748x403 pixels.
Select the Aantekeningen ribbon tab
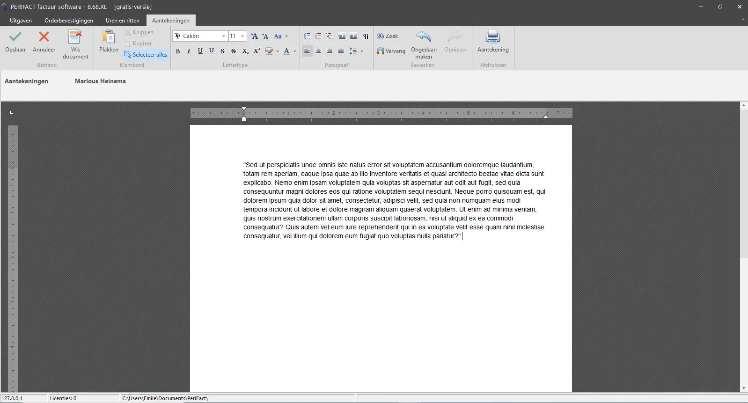171,21
